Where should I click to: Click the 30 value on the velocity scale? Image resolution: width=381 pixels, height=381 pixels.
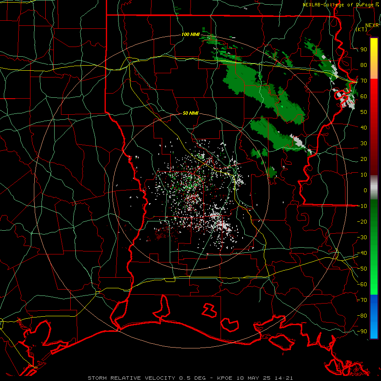364,144
